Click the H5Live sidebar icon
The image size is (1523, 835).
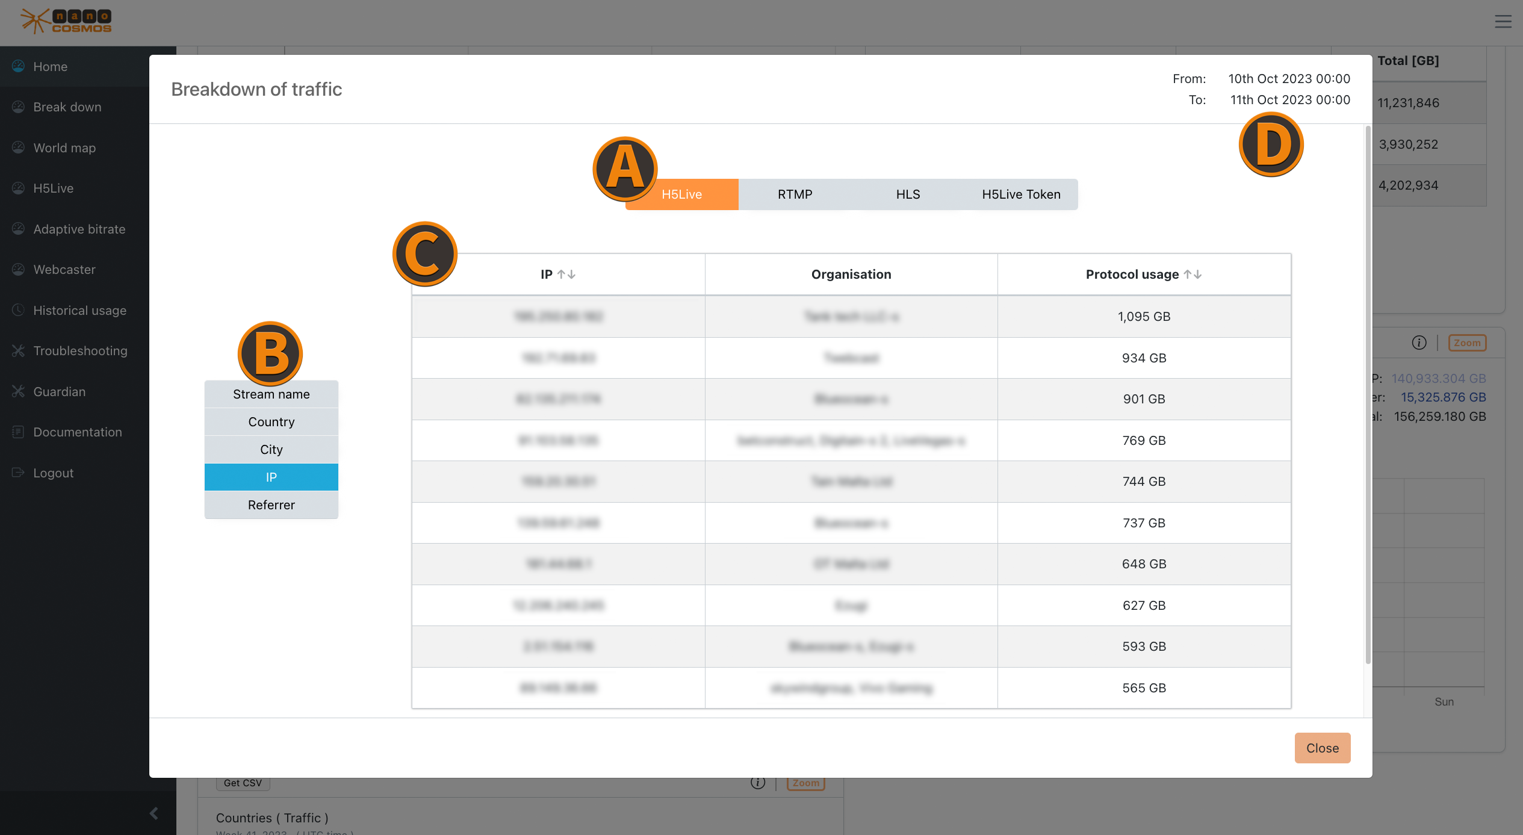pos(19,188)
